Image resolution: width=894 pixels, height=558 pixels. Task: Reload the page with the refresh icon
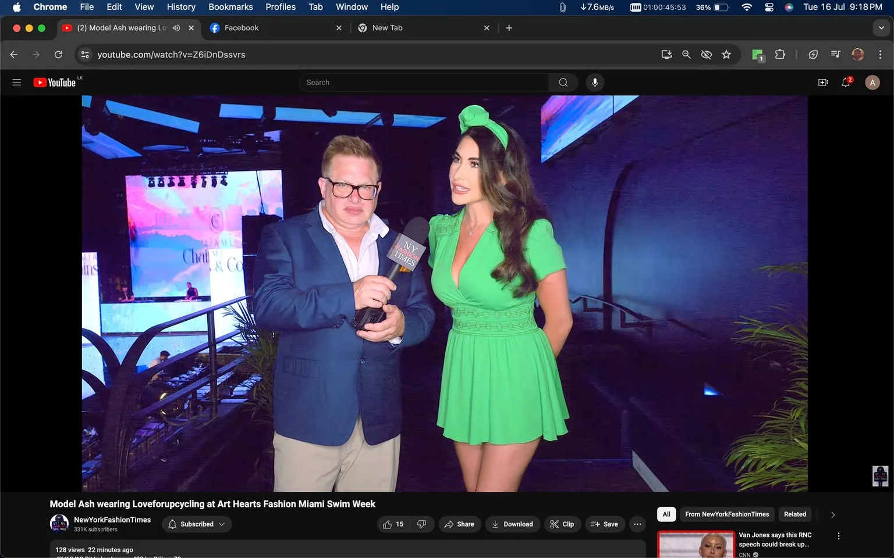58,54
